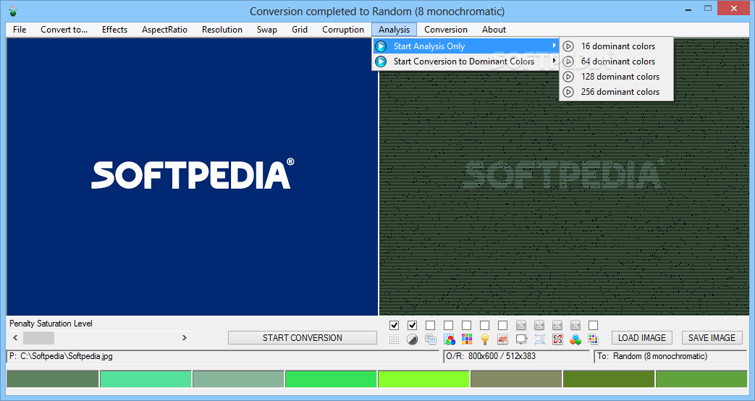The height and width of the screenshot is (401, 755).
Task: Click the half-shaded contrast circle icon
Action: [x=412, y=339]
